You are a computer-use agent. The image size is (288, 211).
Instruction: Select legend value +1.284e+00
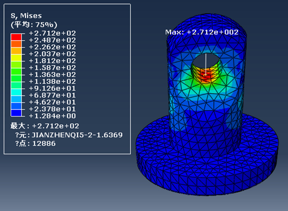click(52, 116)
